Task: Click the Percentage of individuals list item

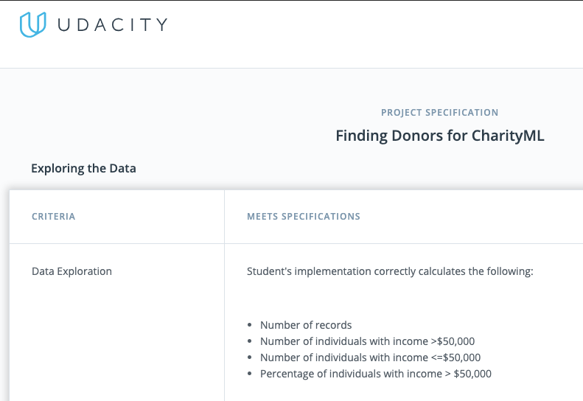Action: [x=375, y=374]
